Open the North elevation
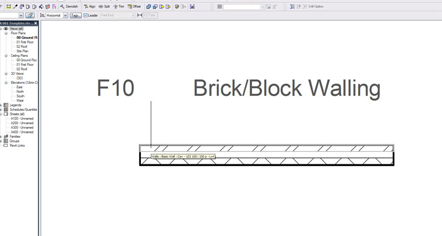 (x=20, y=92)
